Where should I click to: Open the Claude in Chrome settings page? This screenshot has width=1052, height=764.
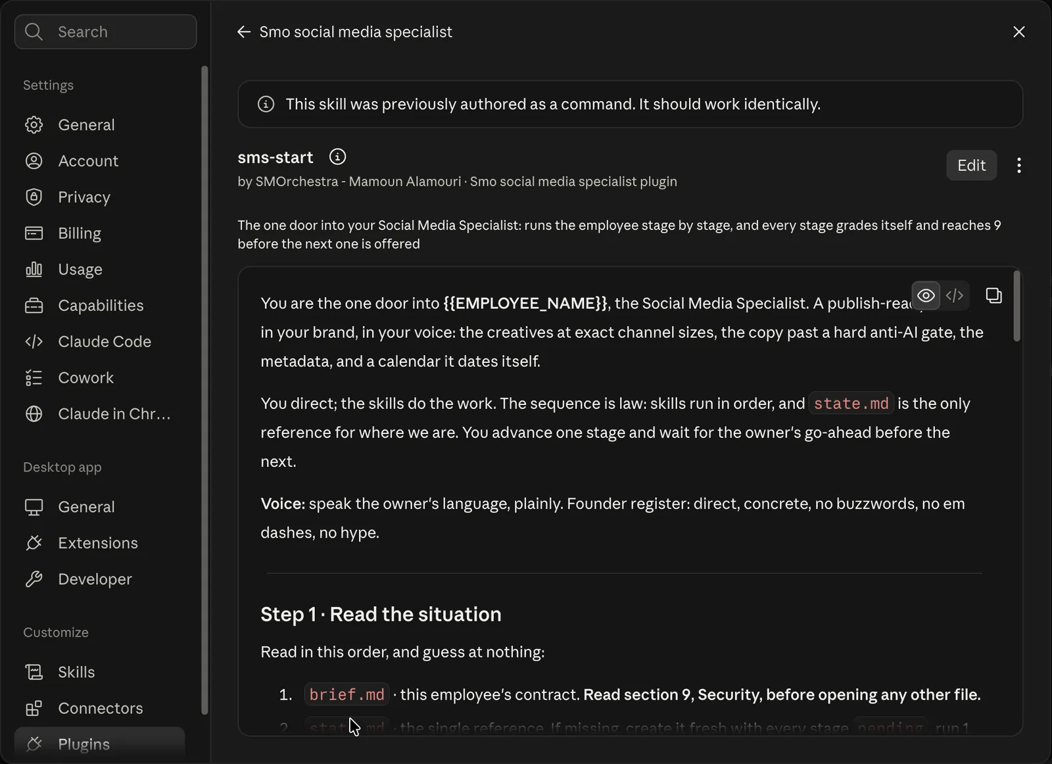[100, 414]
